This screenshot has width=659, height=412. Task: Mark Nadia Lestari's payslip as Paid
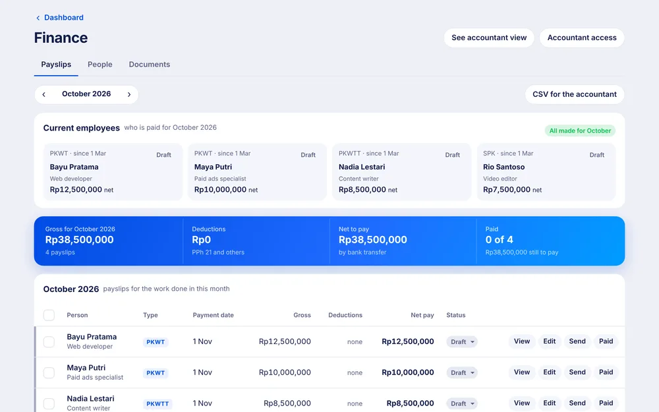pos(606,403)
